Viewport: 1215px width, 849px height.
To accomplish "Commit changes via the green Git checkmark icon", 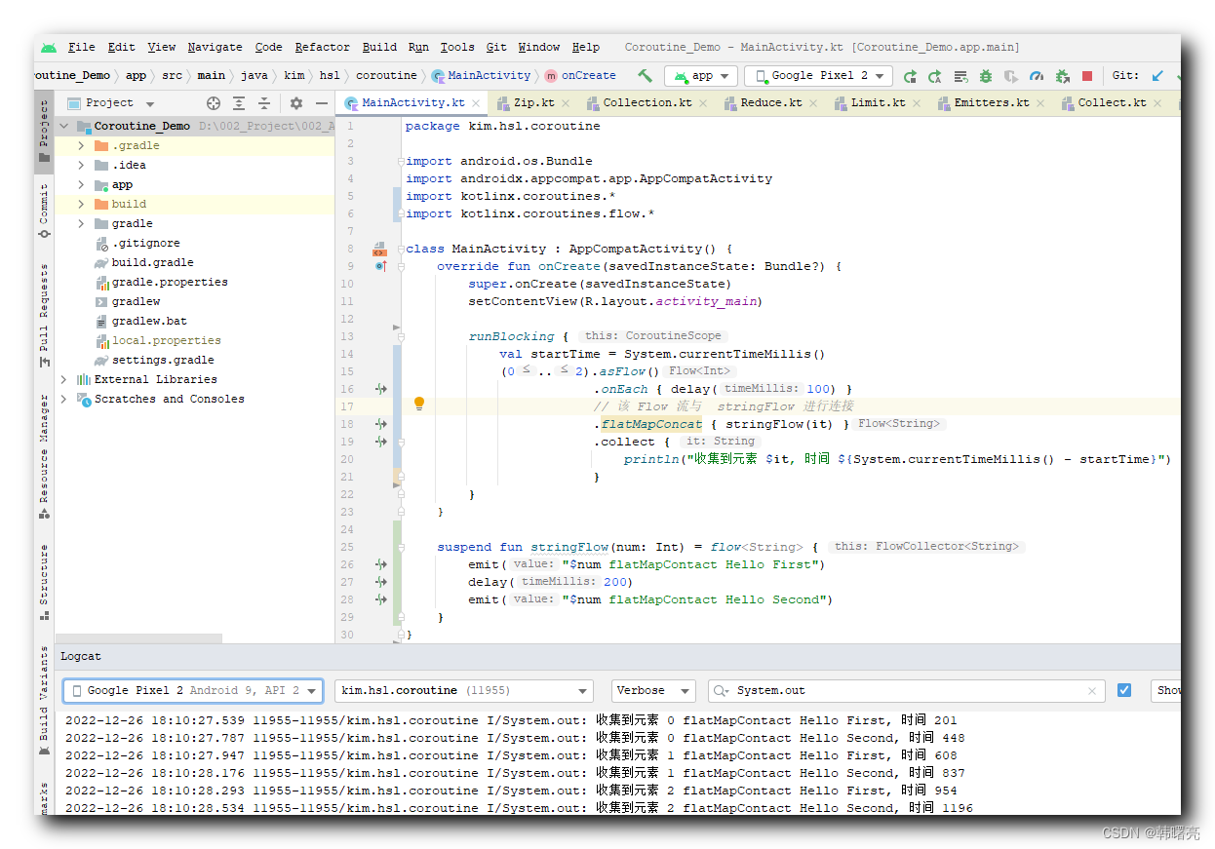I will (x=1179, y=76).
